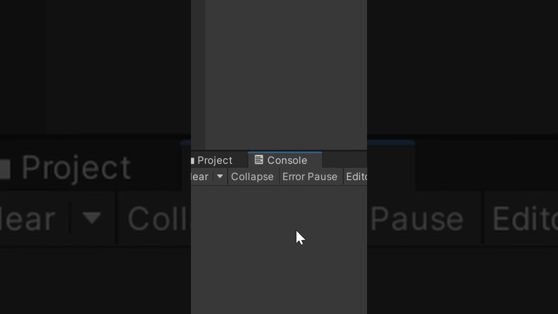558x314 pixels.
Task: Click the folder icon beside the Project tab
Action: coord(192,160)
